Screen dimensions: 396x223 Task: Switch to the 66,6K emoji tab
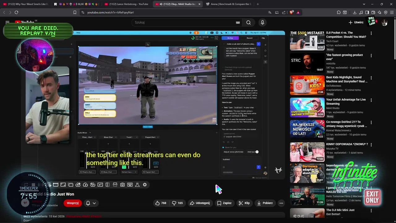pos(76,4)
